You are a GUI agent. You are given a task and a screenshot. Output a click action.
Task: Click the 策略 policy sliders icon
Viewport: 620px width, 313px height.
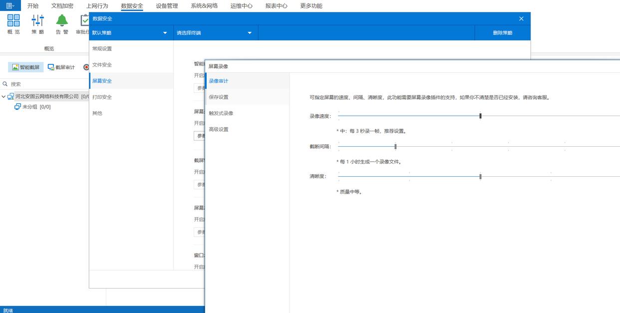click(x=37, y=20)
